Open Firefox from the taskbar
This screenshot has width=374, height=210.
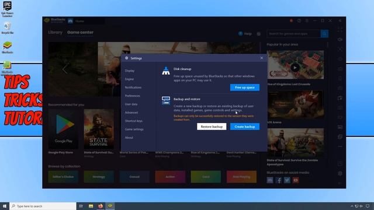[x=101, y=206]
